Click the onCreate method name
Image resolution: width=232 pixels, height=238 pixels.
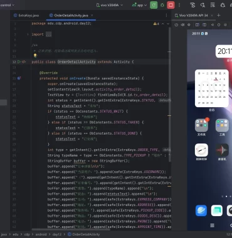pos(78,78)
